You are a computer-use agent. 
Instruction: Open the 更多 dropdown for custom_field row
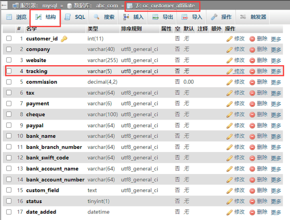point(276,191)
